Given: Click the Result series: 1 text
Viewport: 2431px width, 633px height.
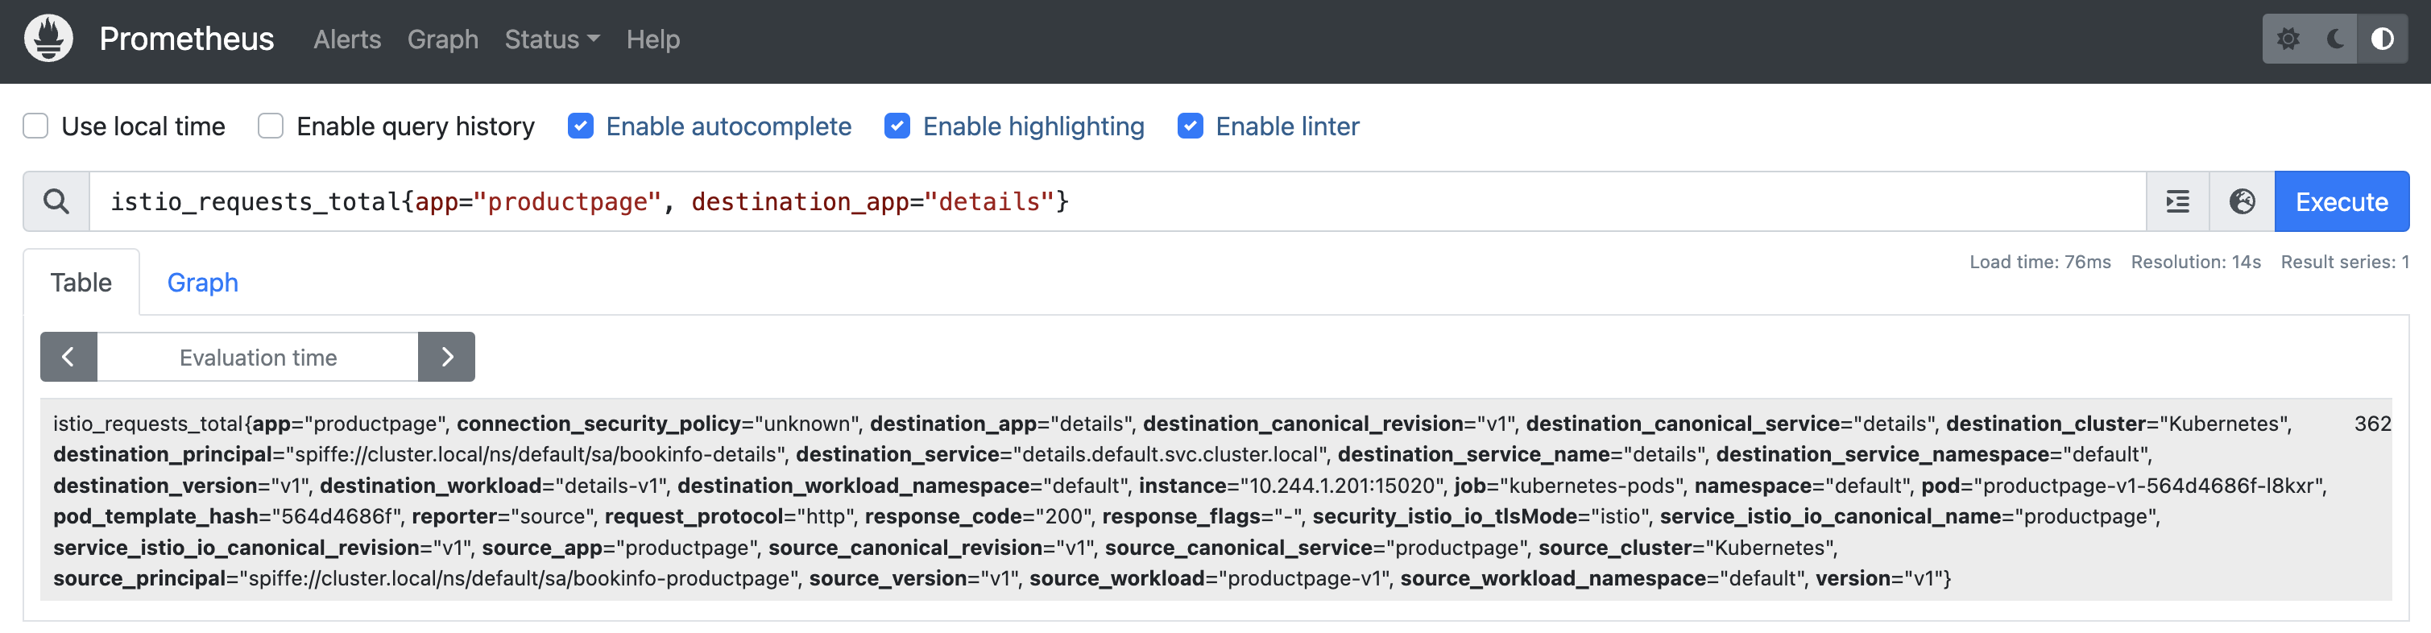Looking at the screenshot, I should tap(2344, 263).
